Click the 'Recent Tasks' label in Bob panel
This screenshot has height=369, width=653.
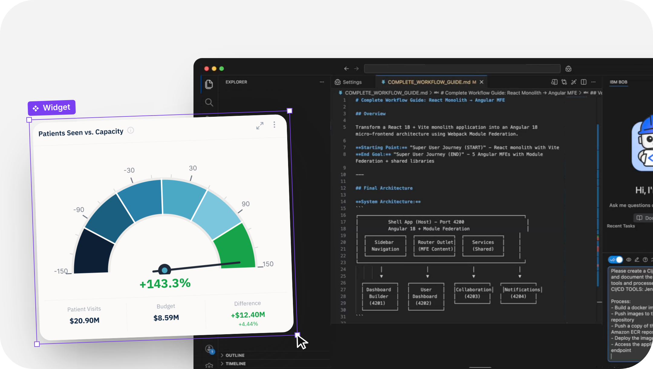tap(621, 226)
